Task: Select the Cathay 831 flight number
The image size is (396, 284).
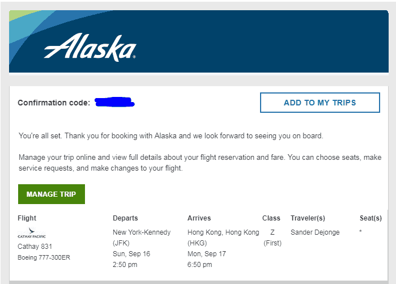Action: click(36, 247)
